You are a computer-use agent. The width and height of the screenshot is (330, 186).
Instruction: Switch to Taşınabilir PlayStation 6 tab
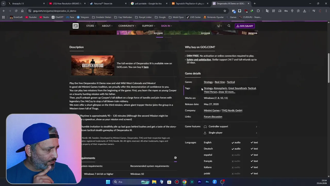[190, 4]
